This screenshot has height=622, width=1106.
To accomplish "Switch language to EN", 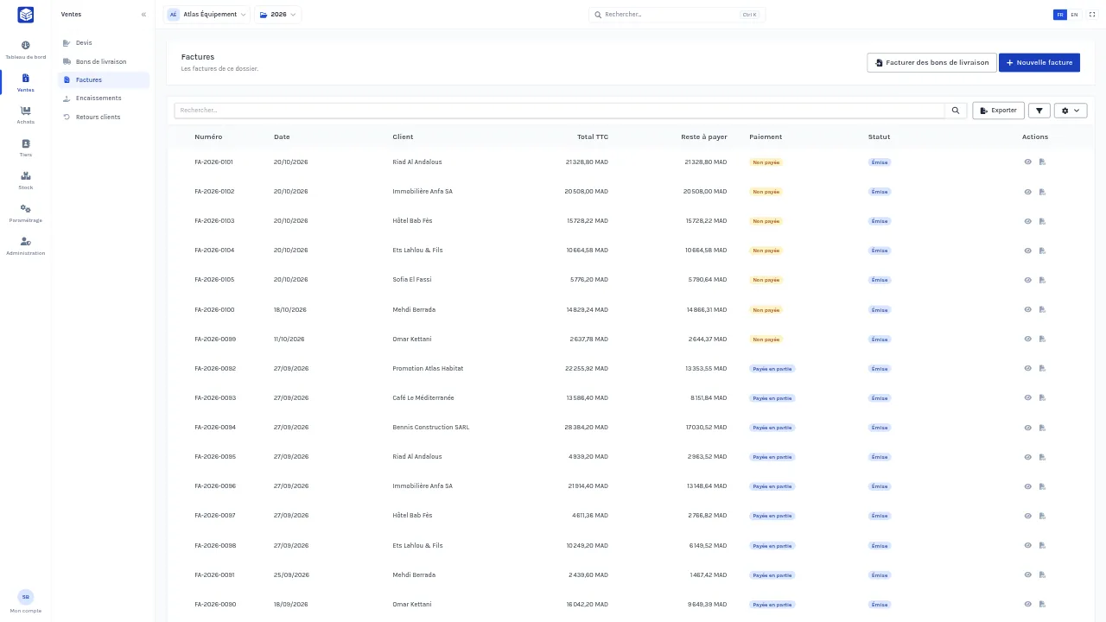I will [x=1074, y=15].
